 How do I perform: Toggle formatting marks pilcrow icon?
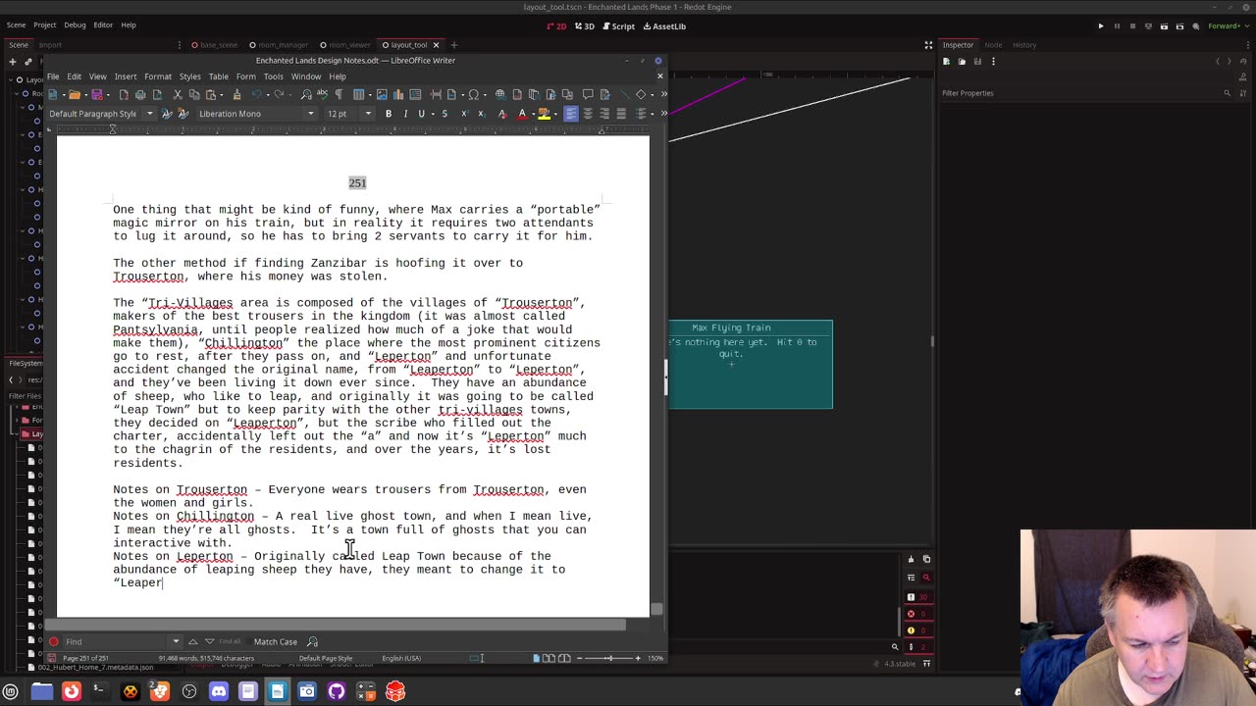[339, 94]
